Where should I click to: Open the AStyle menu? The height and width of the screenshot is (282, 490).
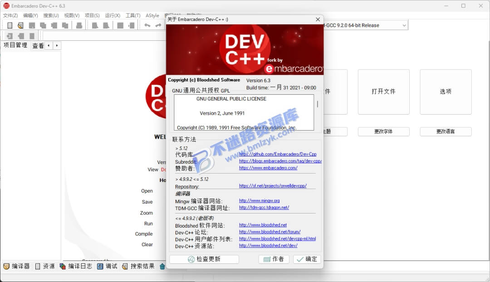coord(152,15)
